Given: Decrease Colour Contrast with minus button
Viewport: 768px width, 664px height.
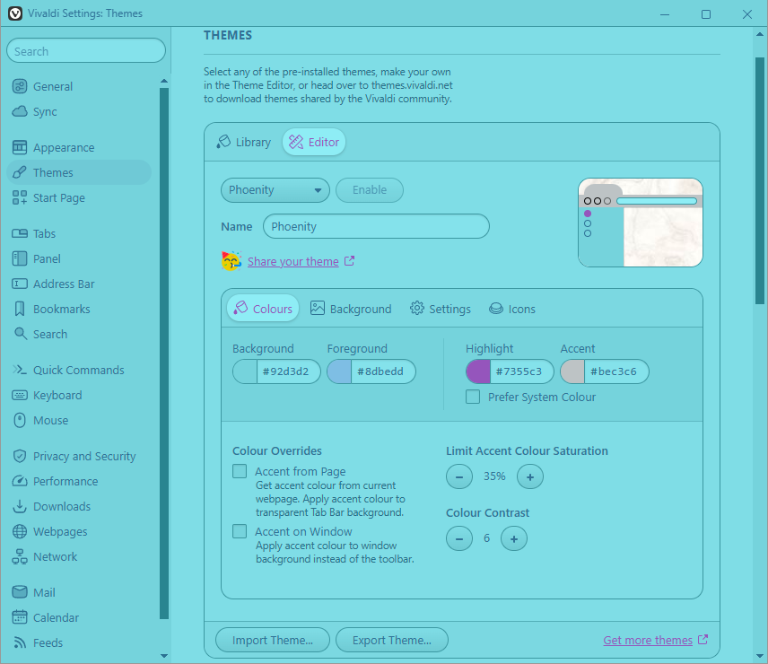Looking at the screenshot, I should tap(459, 538).
